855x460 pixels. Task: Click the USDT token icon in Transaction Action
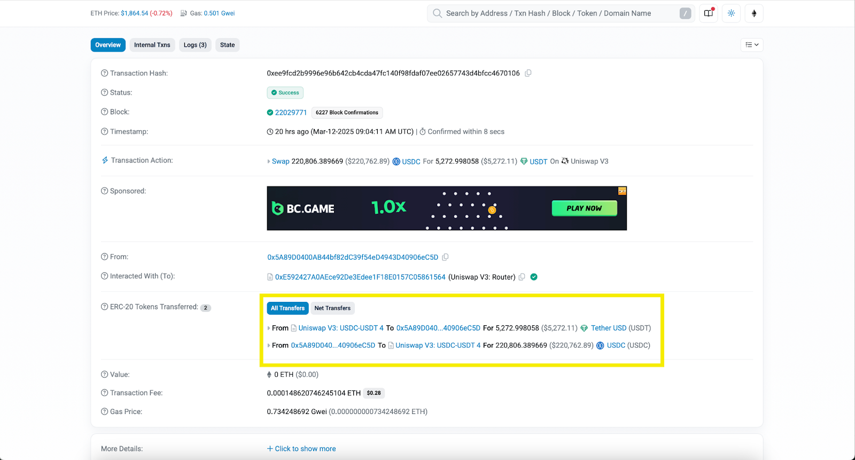click(524, 161)
